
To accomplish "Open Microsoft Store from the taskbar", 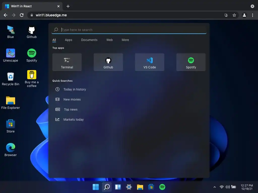I will coord(151,187).
